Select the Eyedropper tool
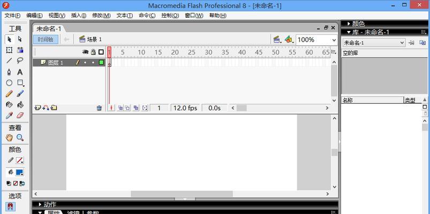This screenshot has height=214, width=430. (9, 116)
